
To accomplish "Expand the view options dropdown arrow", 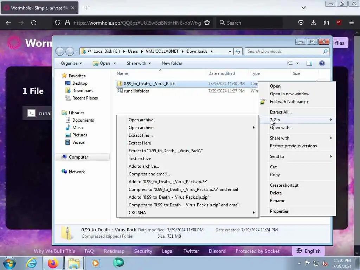I will (297, 63).
